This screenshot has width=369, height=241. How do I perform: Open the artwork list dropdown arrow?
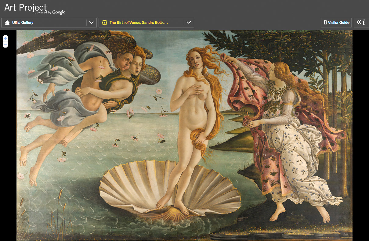189,23
